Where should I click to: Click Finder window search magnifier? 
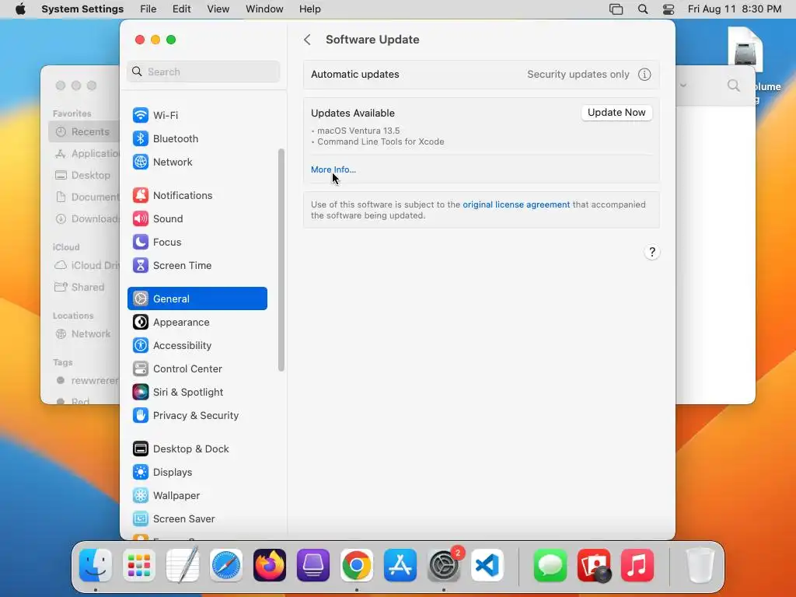[x=734, y=86]
